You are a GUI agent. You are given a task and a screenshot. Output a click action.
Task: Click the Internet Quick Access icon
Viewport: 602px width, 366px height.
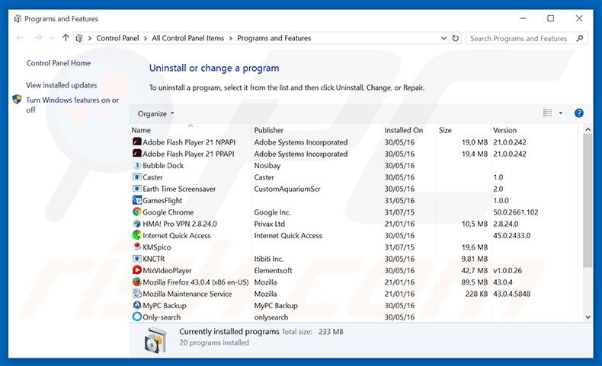[x=136, y=235]
